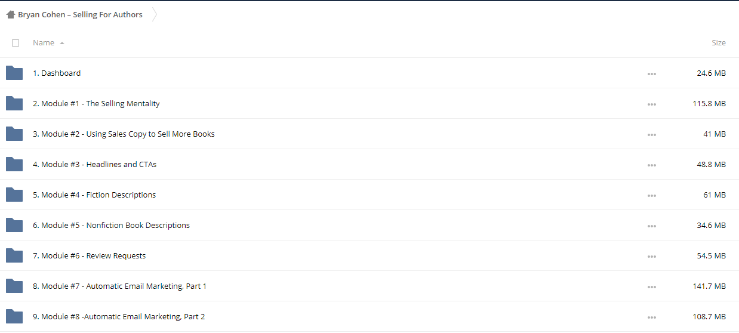
Task: Click the home icon in breadcrumb
Action: pyautogui.click(x=10, y=14)
